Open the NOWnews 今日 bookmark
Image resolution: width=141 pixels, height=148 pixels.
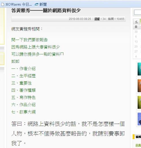[19, 4]
